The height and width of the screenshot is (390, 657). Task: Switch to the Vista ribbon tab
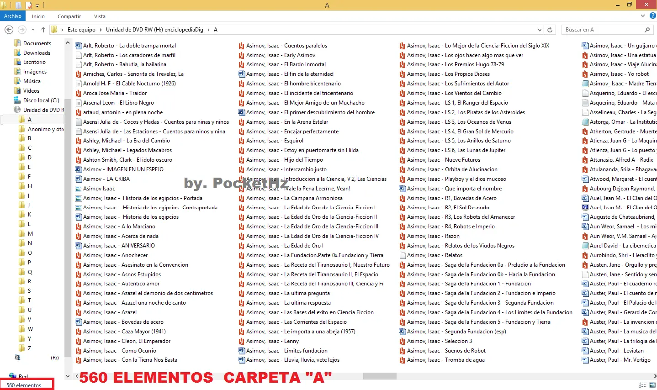pos(100,16)
